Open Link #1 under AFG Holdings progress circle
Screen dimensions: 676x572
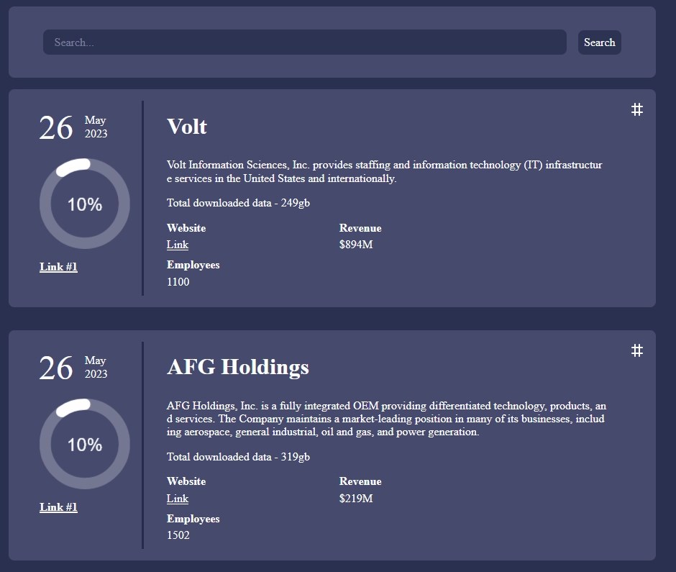pos(58,507)
